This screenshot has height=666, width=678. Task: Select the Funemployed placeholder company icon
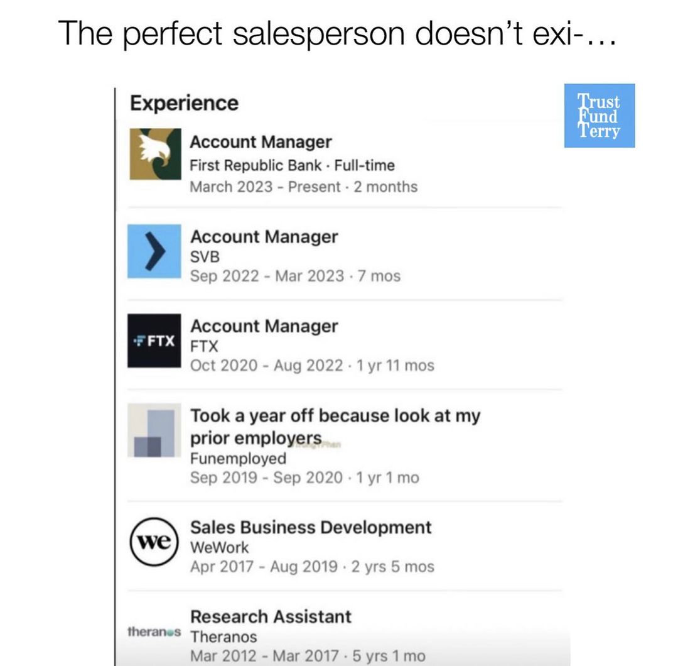154,430
